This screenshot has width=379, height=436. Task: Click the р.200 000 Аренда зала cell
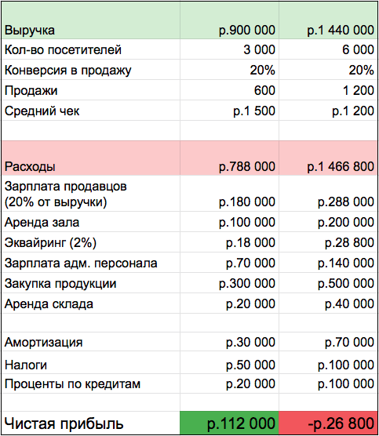tap(328, 222)
